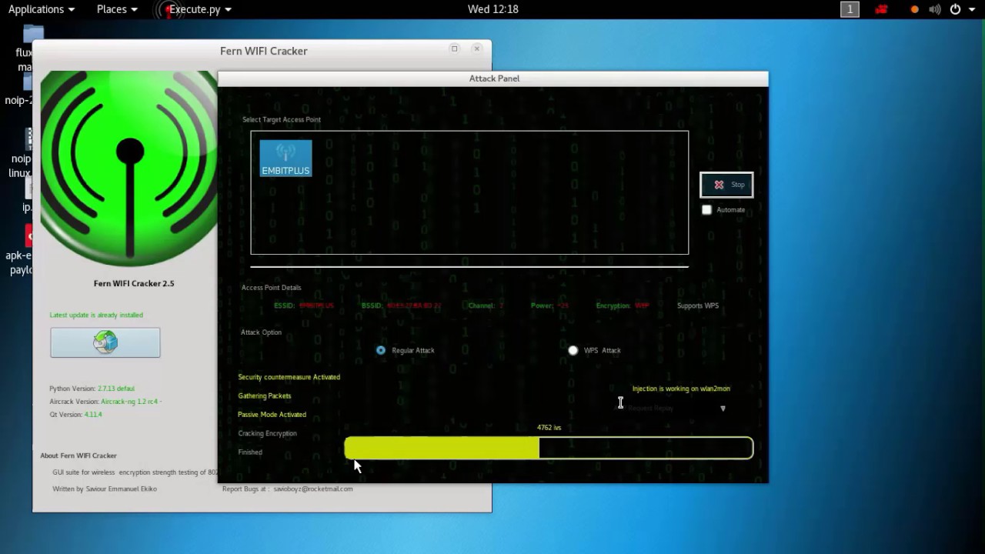Click the About Fern WIFI Cracker heading
The image size is (985, 554).
(78, 456)
